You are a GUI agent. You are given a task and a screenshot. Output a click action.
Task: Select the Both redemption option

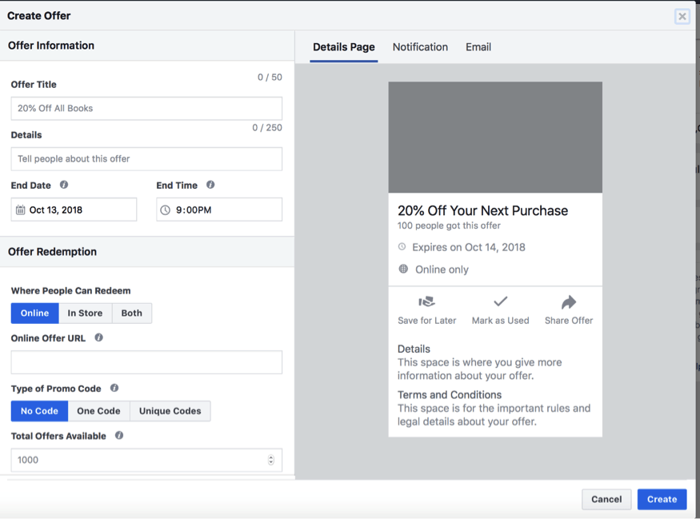132,313
